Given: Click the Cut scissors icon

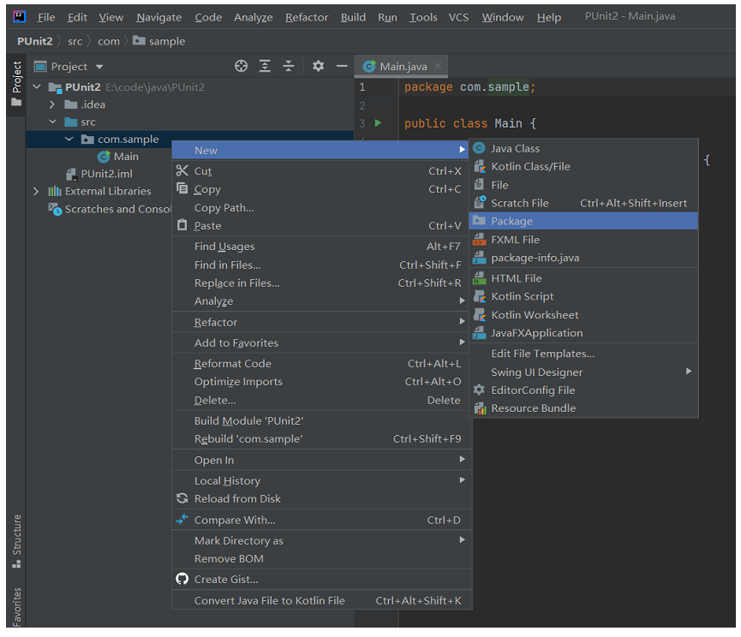Looking at the screenshot, I should click(x=182, y=170).
